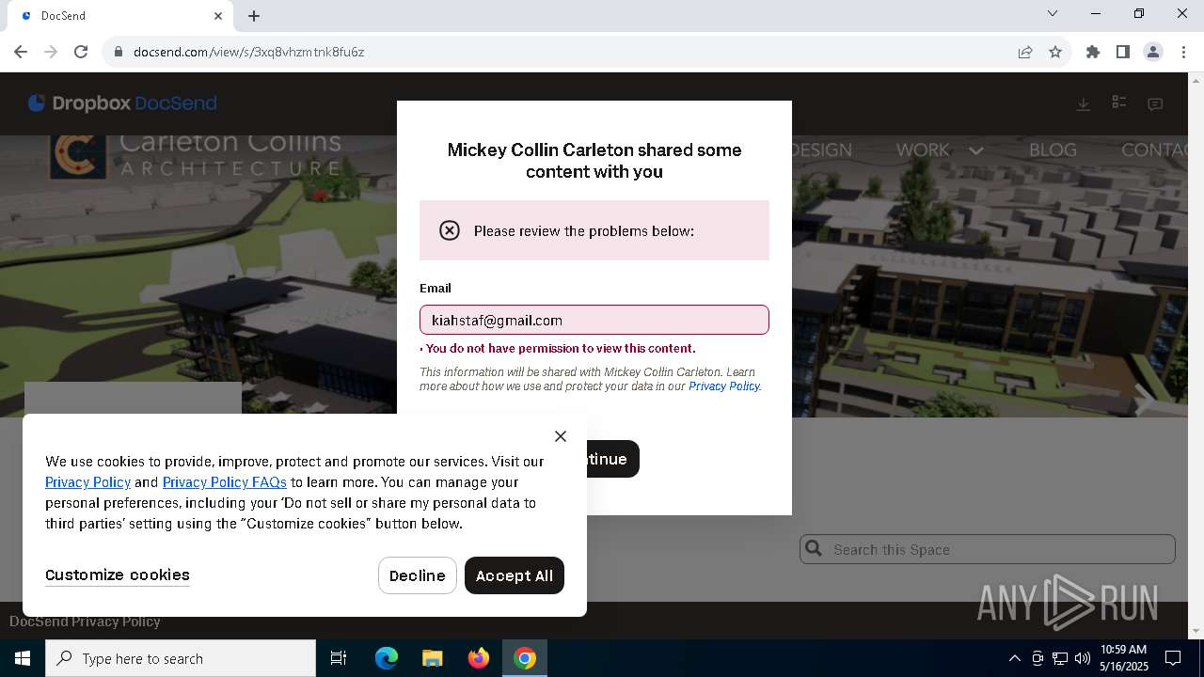The height and width of the screenshot is (677, 1204).
Task: Click Search this Space field
Action: point(988,549)
